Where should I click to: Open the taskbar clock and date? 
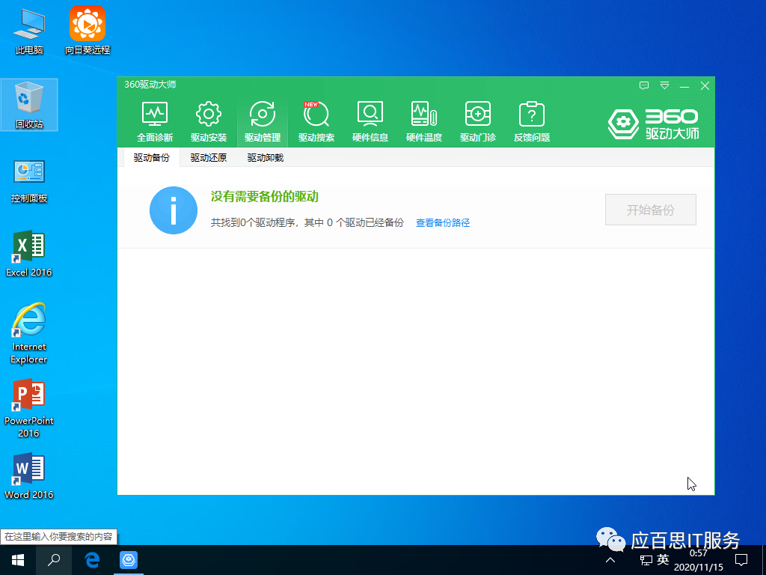tap(698, 560)
